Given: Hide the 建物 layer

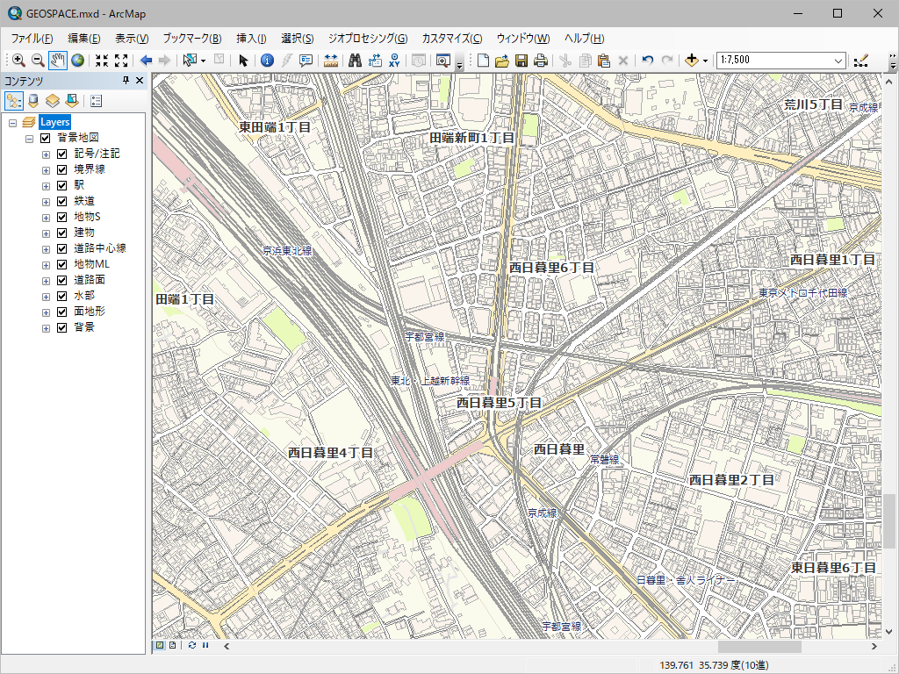Looking at the screenshot, I should (62, 233).
